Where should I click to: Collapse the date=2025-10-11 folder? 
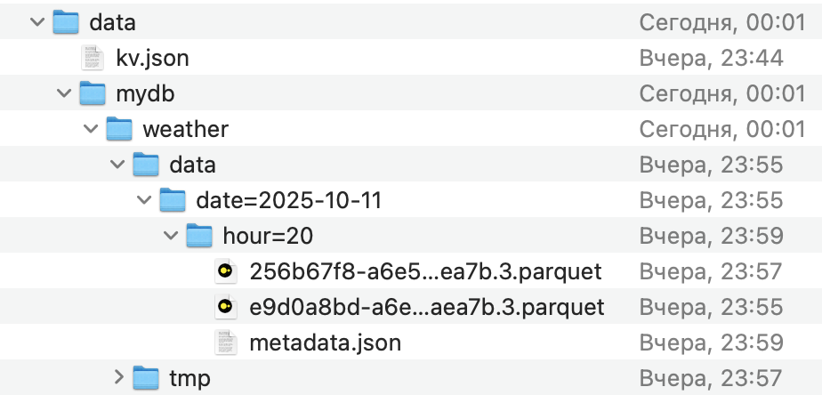pyautogui.click(x=143, y=200)
